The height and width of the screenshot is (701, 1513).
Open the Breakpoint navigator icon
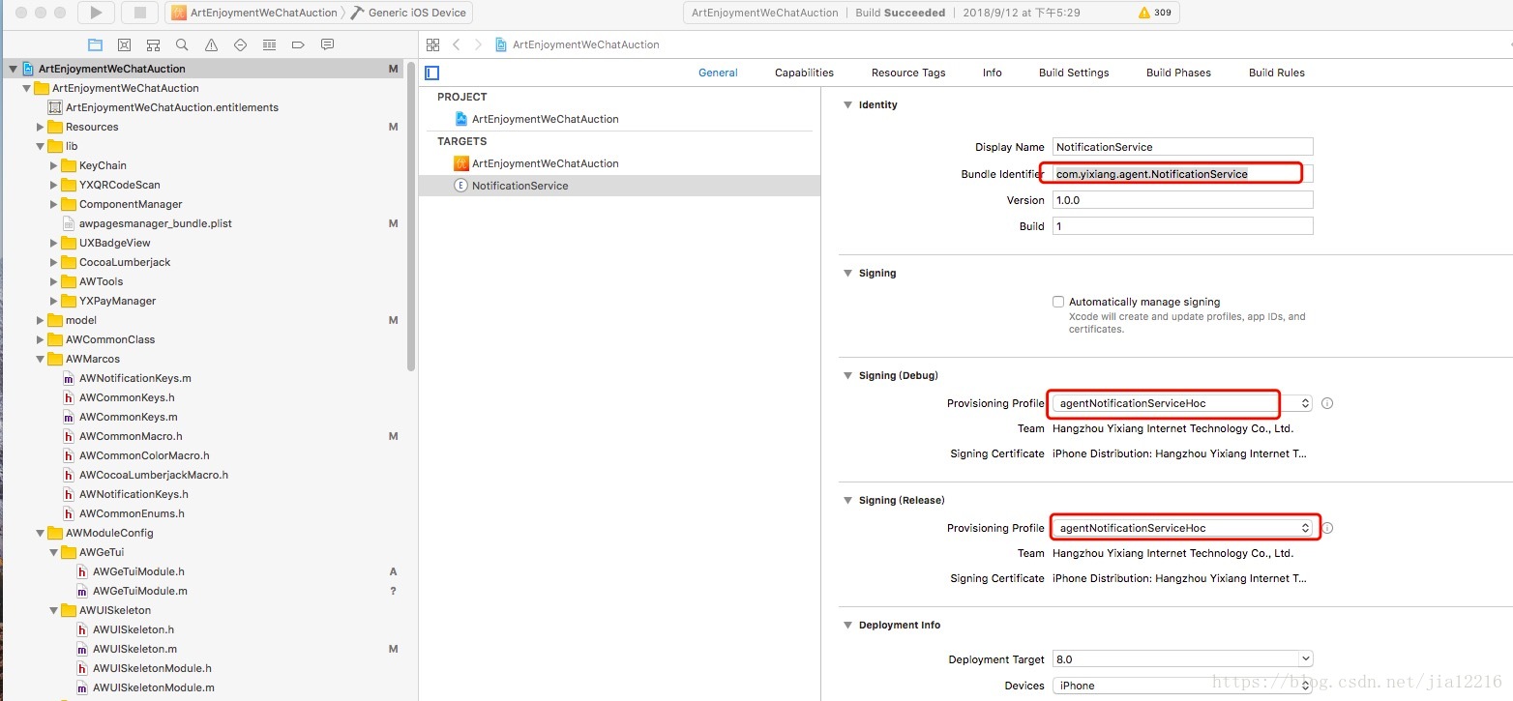(298, 44)
